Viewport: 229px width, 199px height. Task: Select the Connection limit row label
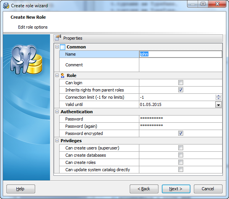(x=95, y=97)
